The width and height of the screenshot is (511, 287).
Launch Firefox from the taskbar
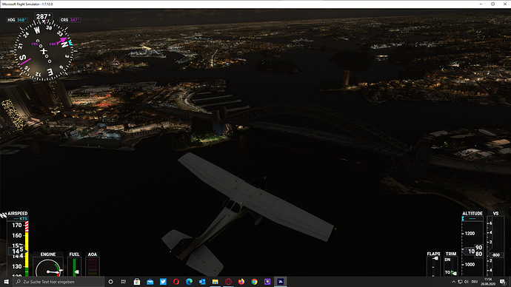pyautogui.click(x=241, y=282)
